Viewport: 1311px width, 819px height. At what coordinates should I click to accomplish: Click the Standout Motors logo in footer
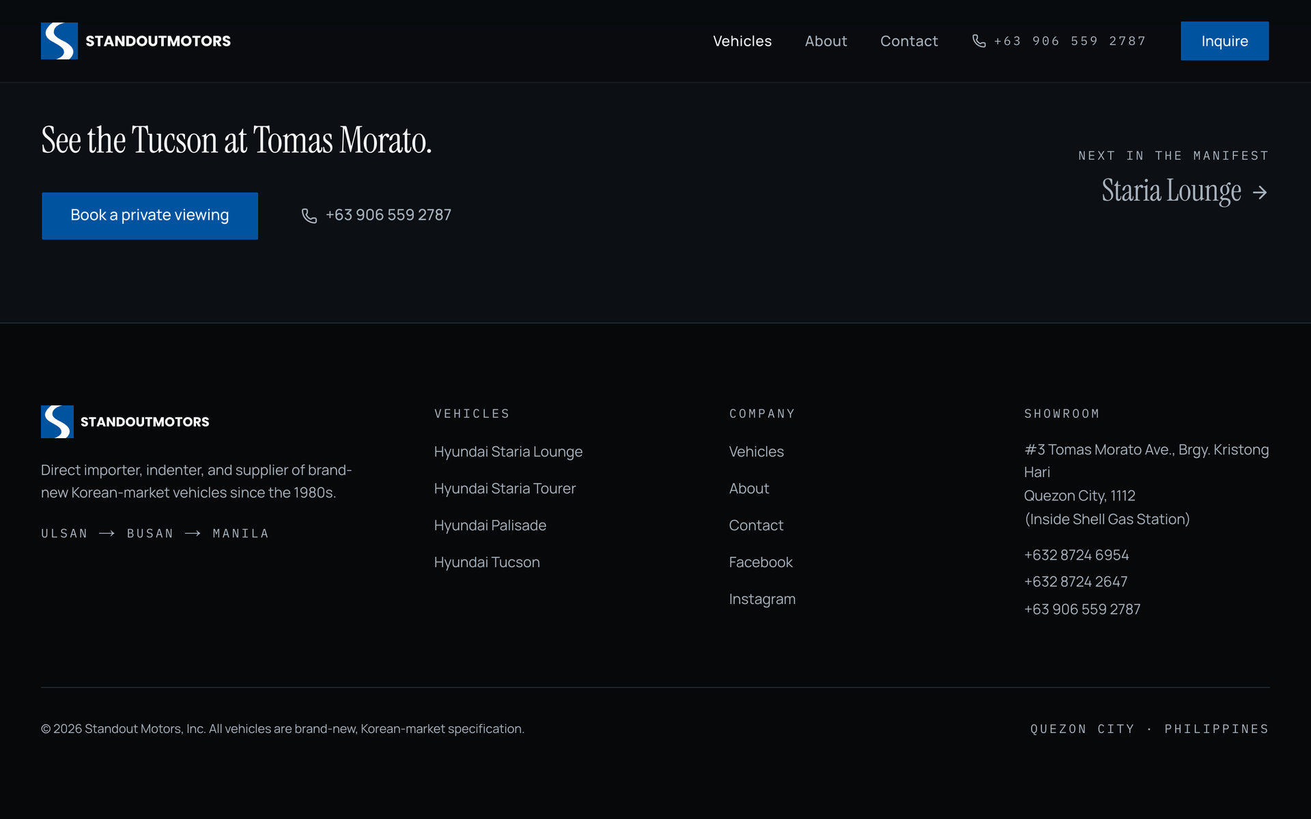126,422
